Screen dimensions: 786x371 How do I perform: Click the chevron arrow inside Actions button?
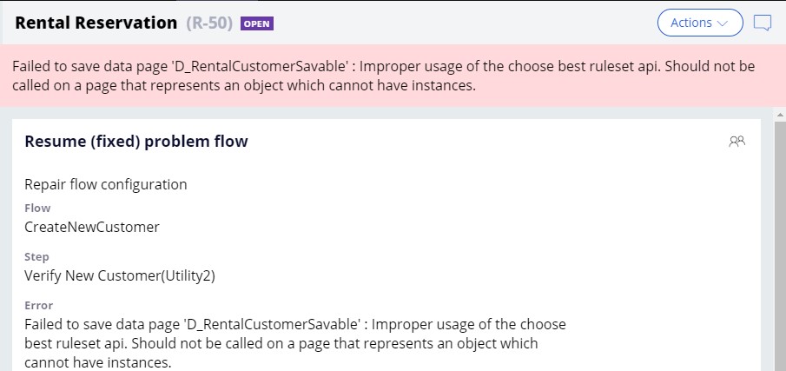723,23
